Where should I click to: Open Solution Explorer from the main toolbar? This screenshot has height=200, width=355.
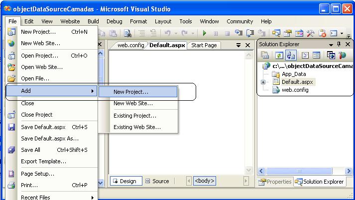tap(276, 33)
